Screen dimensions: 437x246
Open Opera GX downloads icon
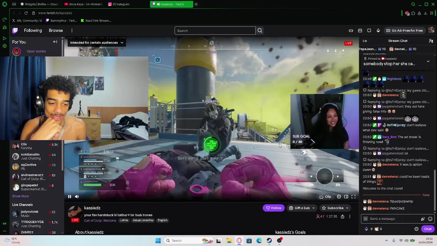click(x=425, y=13)
